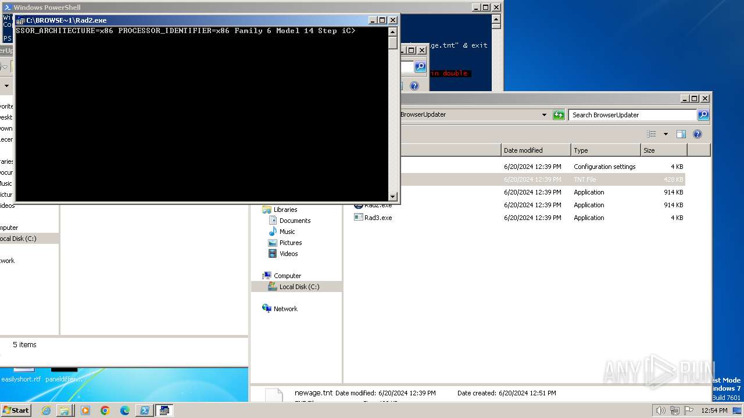The image size is (744, 418).
Task: Open Google Chrome from the taskbar
Action: [105, 410]
